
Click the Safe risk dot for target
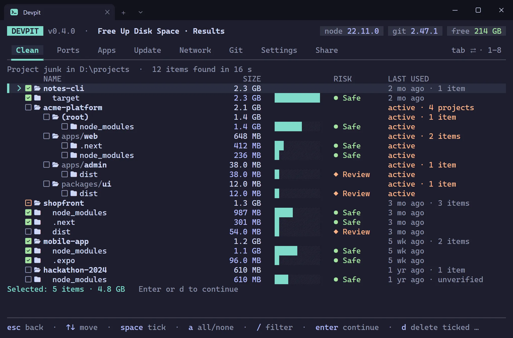tap(336, 98)
